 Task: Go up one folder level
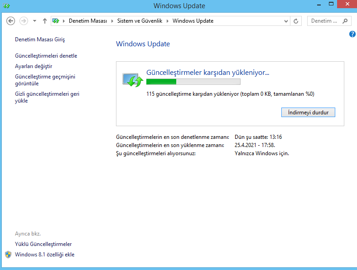point(44,21)
